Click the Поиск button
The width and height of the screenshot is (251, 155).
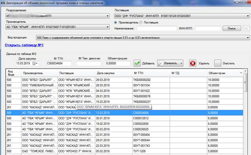click(x=232, y=29)
